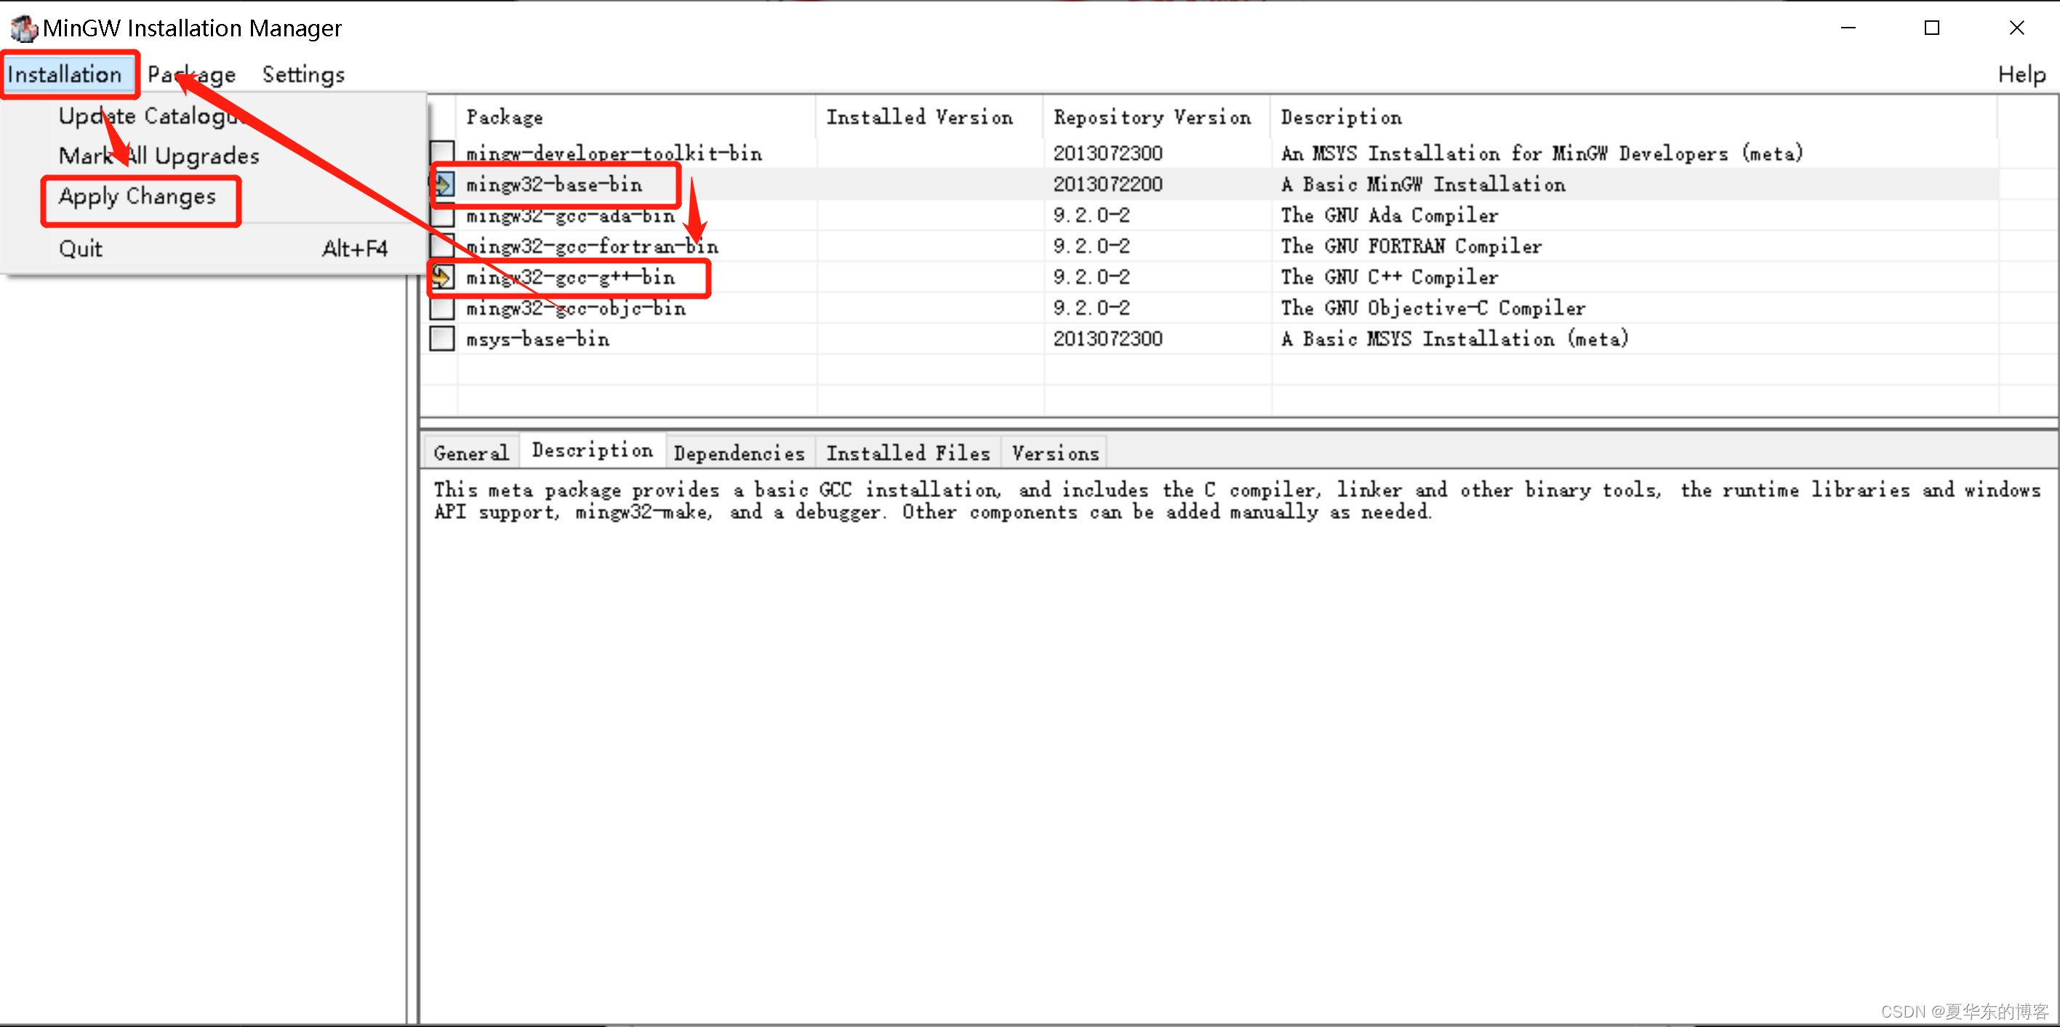
Task: Check the mingw32-gcc-ada-bin checkbox
Action: pyautogui.click(x=441, y=215)
